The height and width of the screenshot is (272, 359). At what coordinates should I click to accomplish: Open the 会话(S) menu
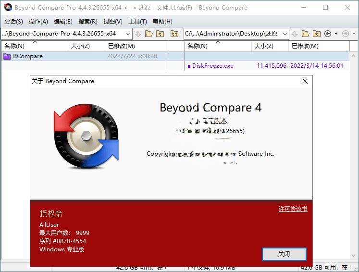(14, 22)
